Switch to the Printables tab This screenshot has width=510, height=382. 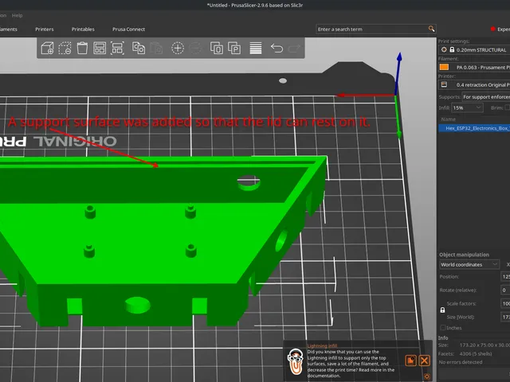point(83,29)
